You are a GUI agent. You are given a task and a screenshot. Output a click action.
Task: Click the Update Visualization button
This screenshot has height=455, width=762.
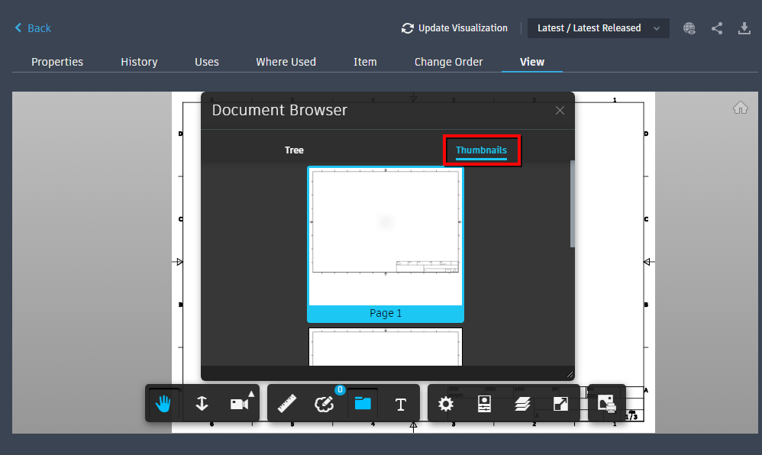point(455,27)
